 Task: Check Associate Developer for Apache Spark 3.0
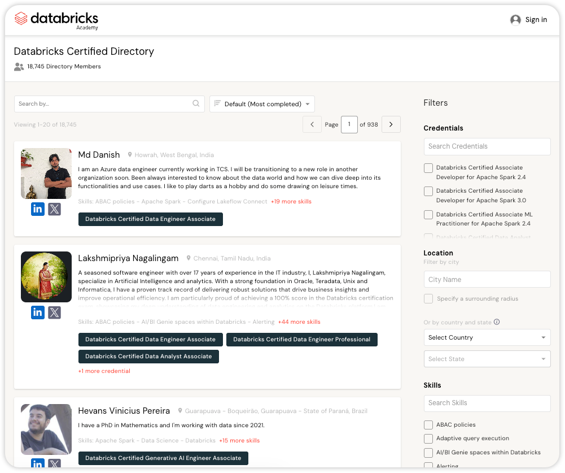tap(428, 191)
